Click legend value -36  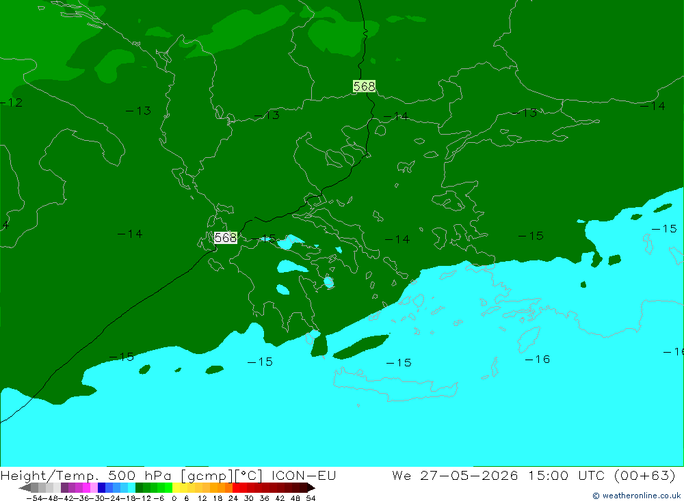point(81,498)
